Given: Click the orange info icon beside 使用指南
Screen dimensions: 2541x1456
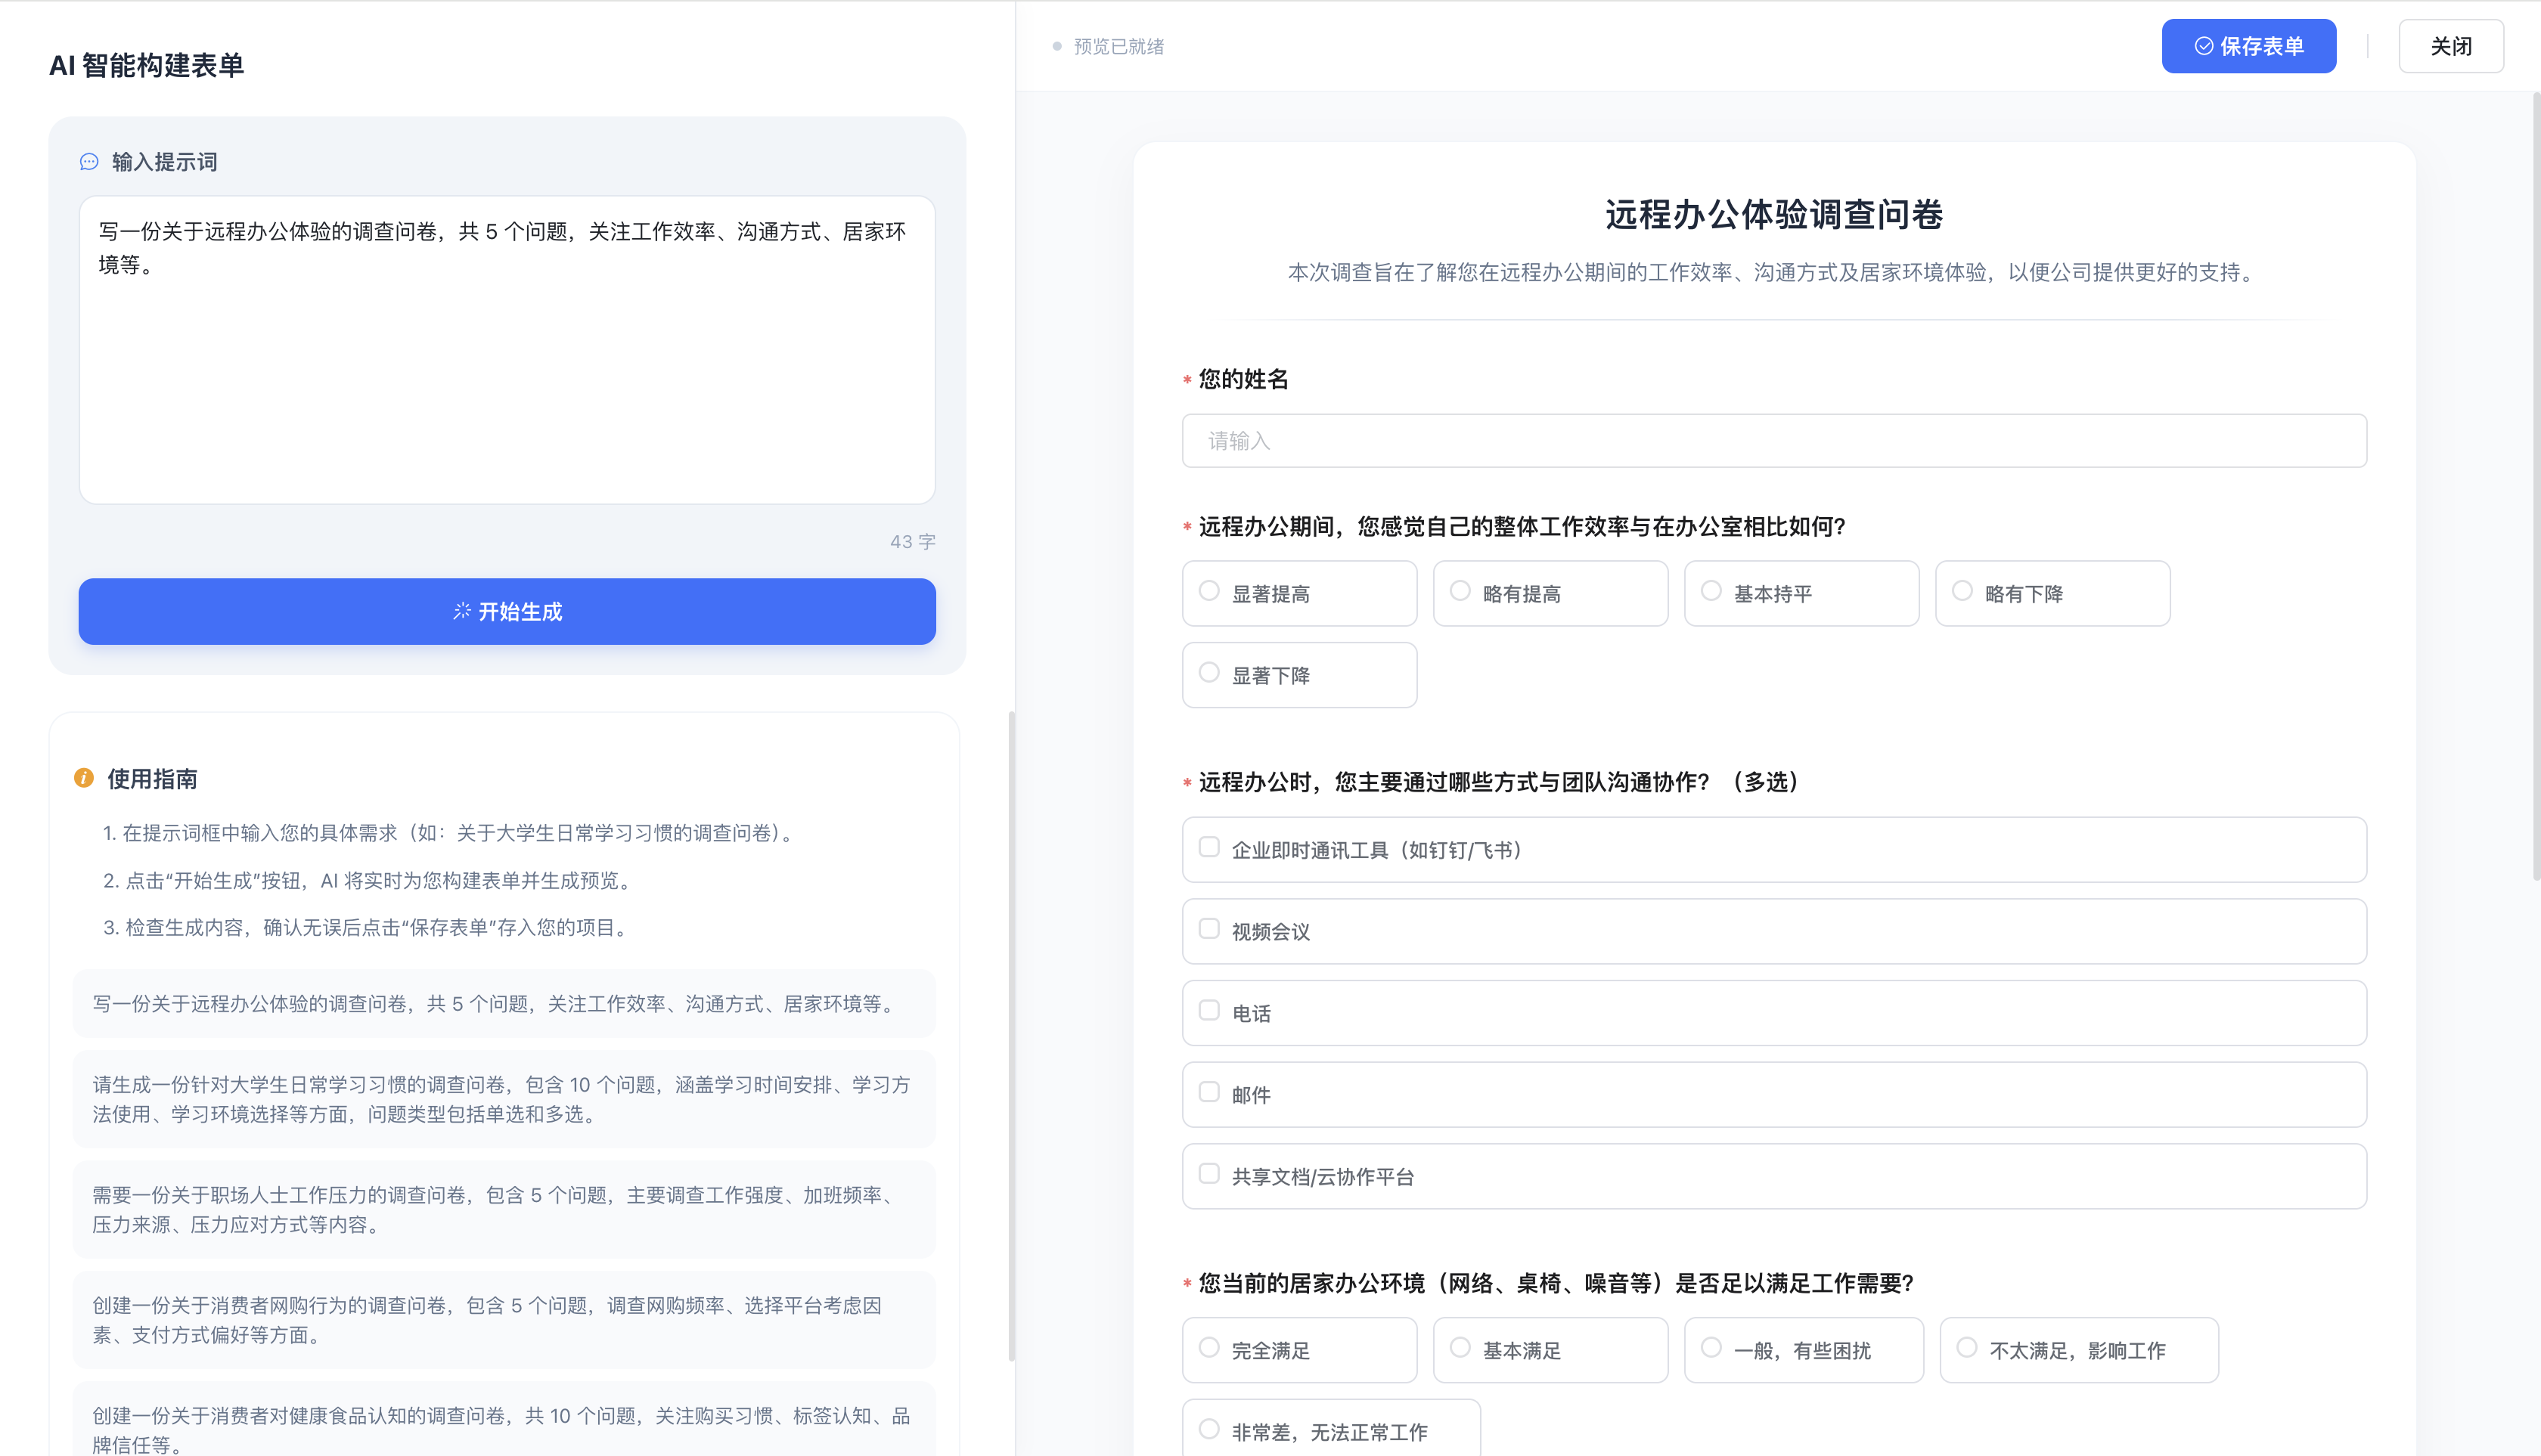Looking at the screenshot, I should [x=84, y=778].
